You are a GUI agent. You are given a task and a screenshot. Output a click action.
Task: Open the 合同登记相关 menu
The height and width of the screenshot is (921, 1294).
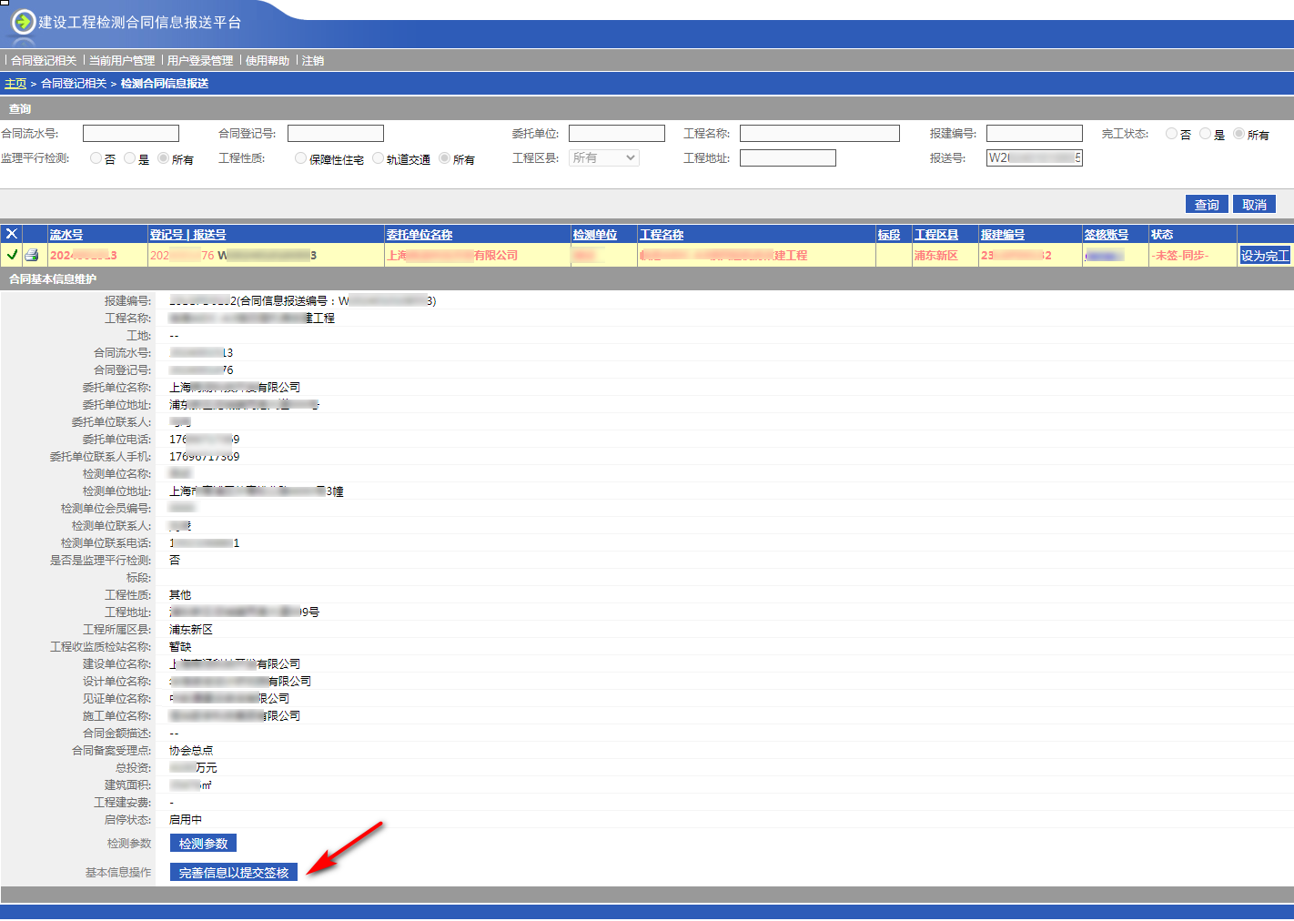coord(44,60)
